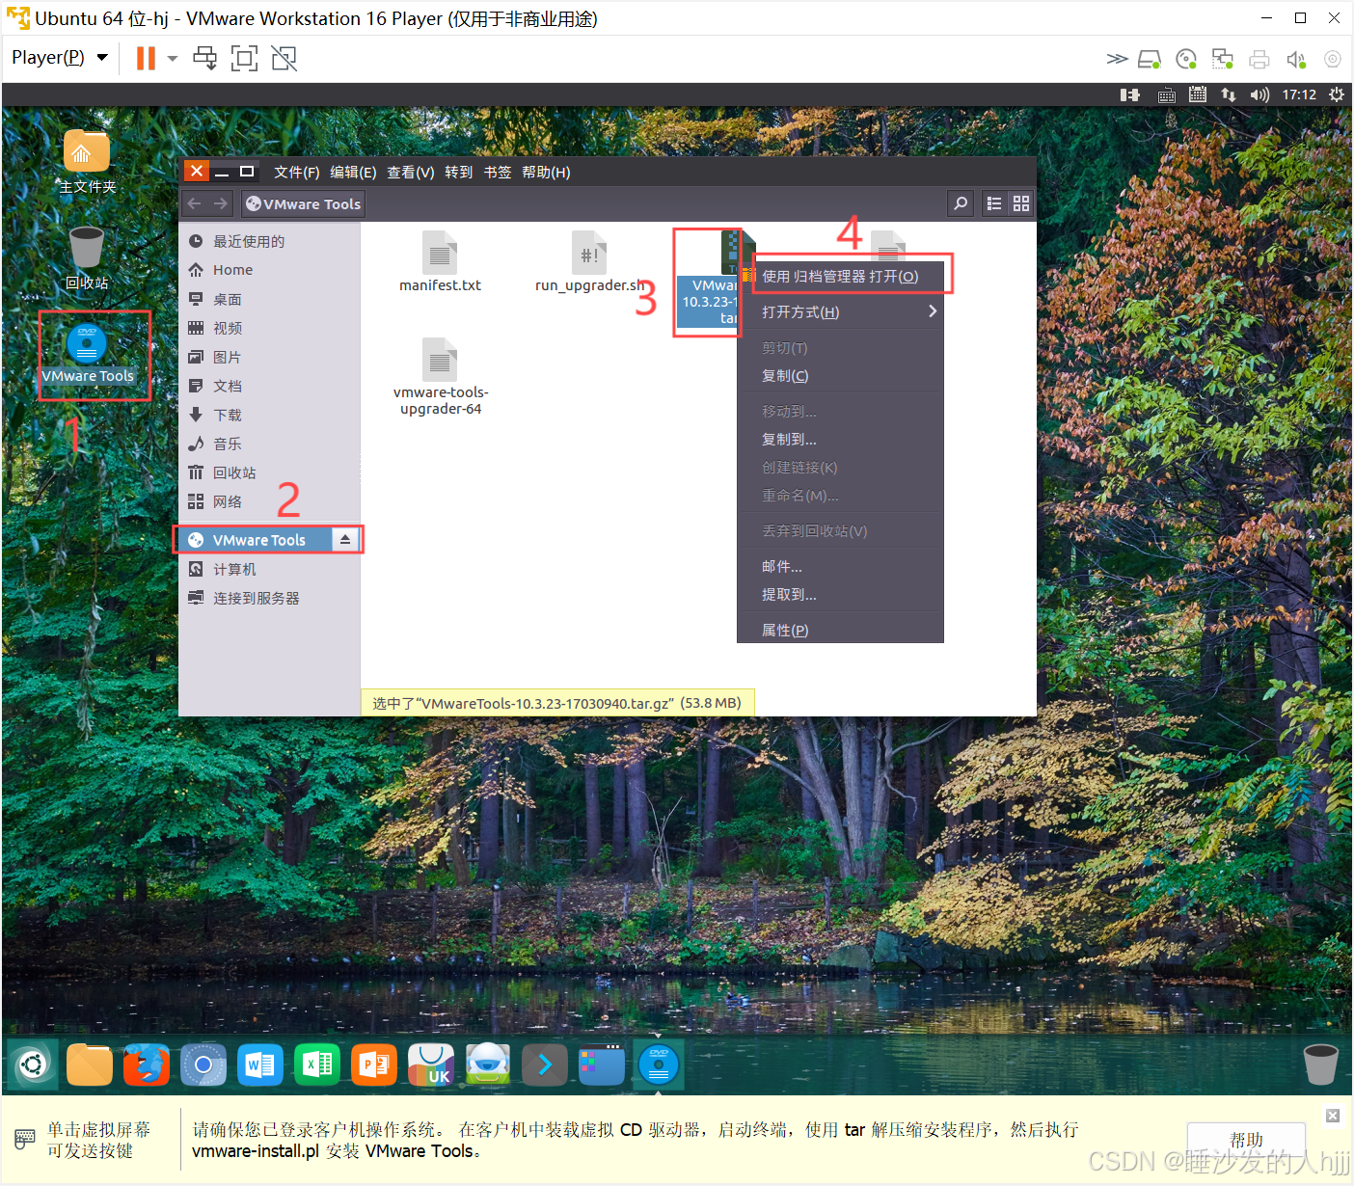Select the manifest.txt file
Image resolution: width=1354 pixels, height=1186 pixels.
pyautogui.click(x=440, y=261)
